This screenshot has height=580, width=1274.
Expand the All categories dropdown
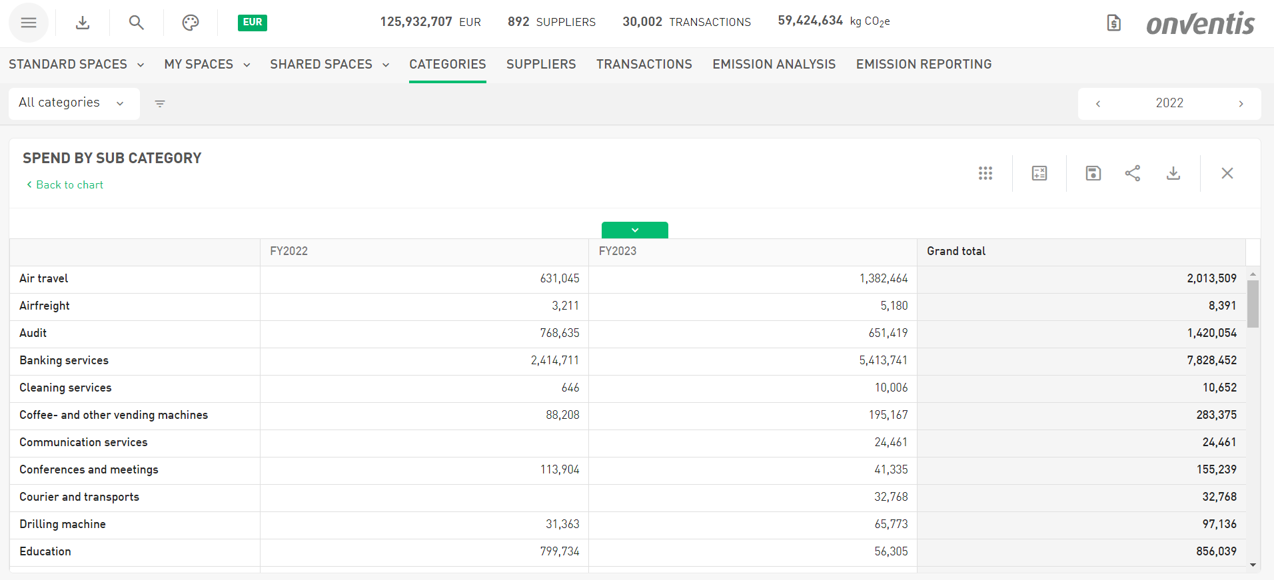click(73, 103)
